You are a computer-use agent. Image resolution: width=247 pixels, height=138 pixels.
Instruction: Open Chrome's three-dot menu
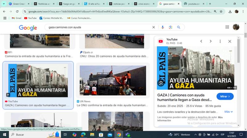[243, 11]
